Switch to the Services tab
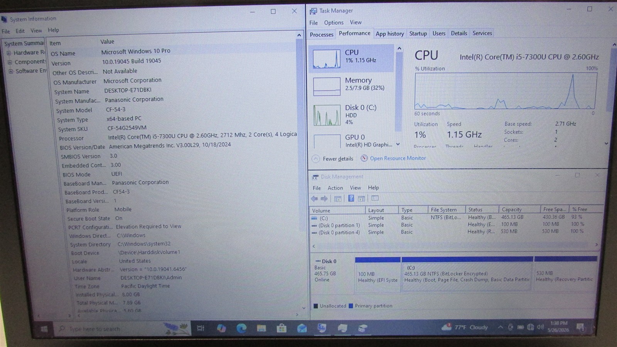The width and height of the screenshot is (617, 347). [482, 33]
